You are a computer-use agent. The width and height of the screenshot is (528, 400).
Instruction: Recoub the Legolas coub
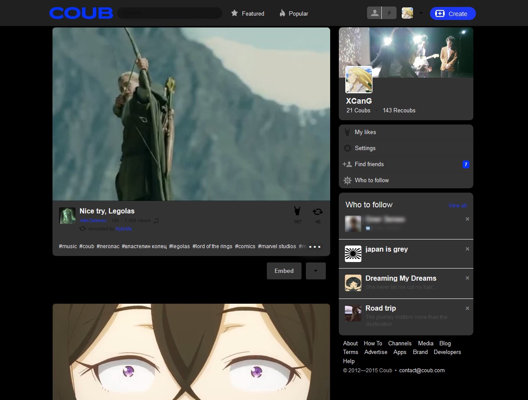(318, 212)
